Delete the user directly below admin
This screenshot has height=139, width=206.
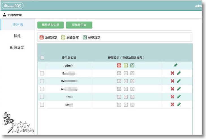pyautogui.click(x=172, y=73)
